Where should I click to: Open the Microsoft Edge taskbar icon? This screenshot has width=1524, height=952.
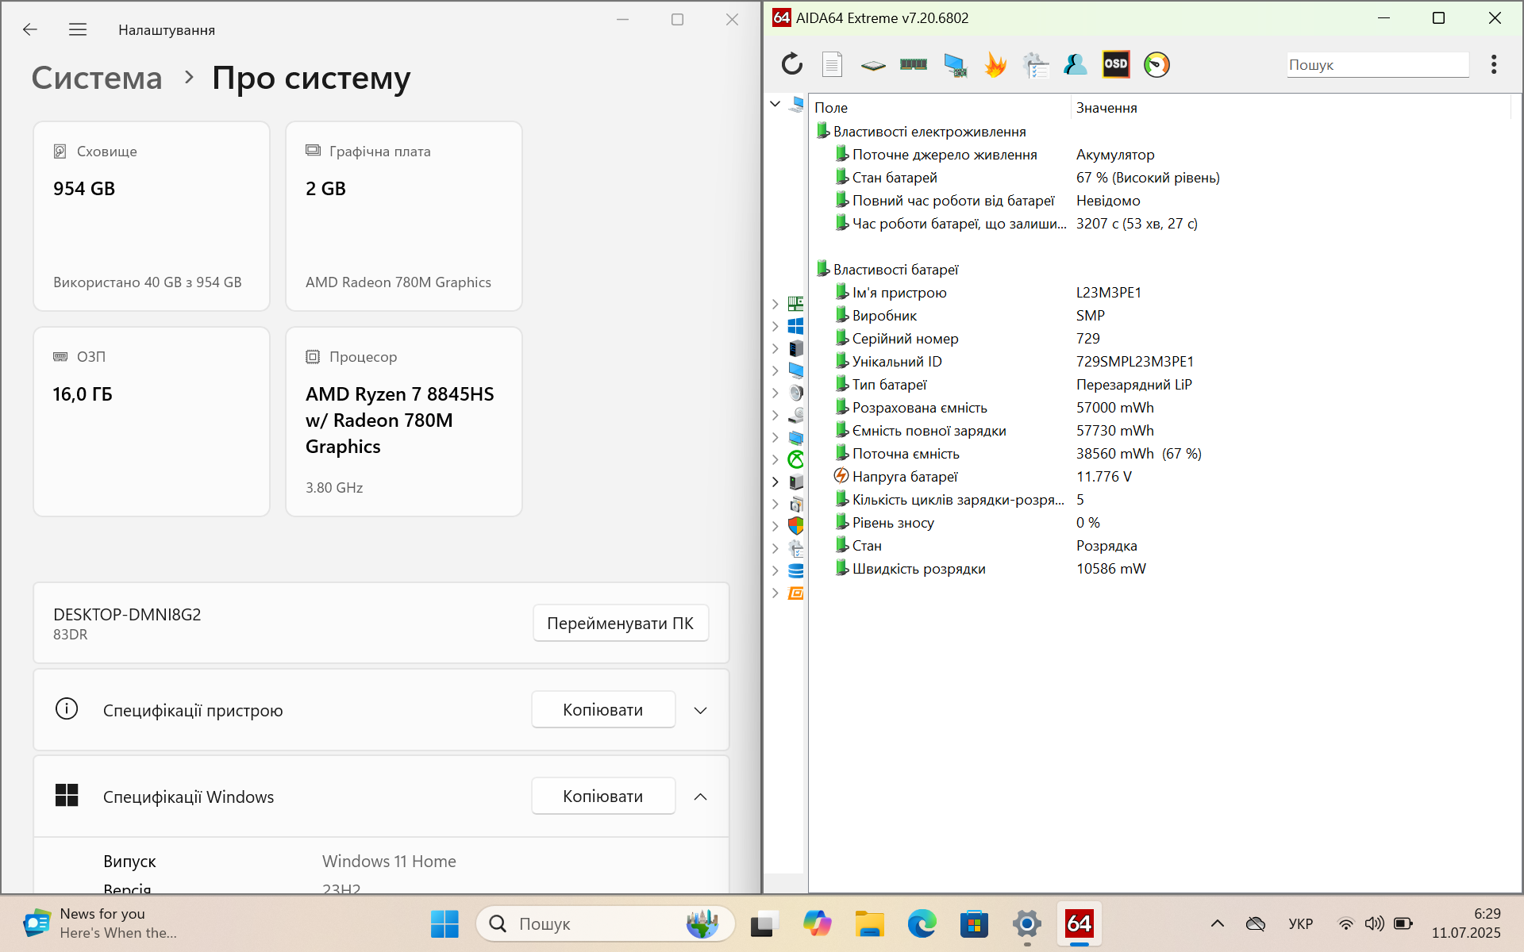pyautogui.click(x=922, y=923)
